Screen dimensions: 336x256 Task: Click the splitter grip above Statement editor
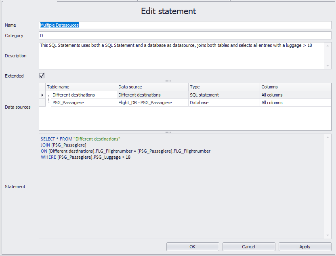[168, 132]
